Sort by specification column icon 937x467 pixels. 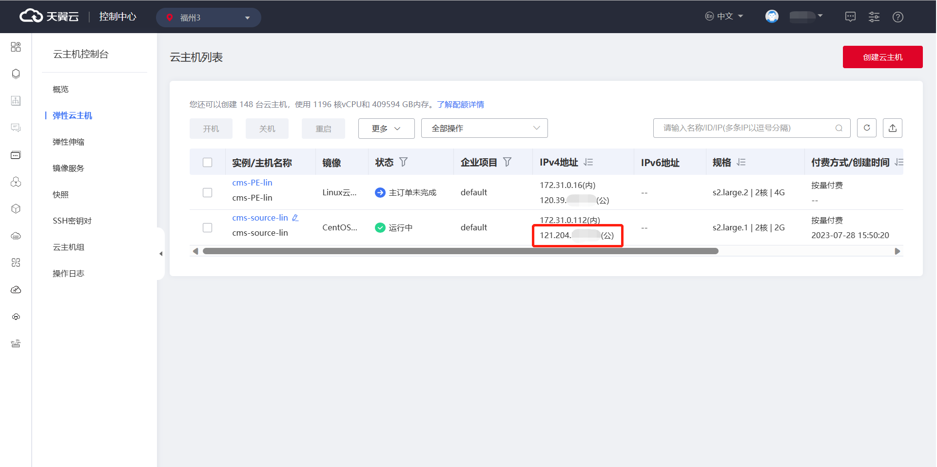pyautogui.click(x=741, y=162)
